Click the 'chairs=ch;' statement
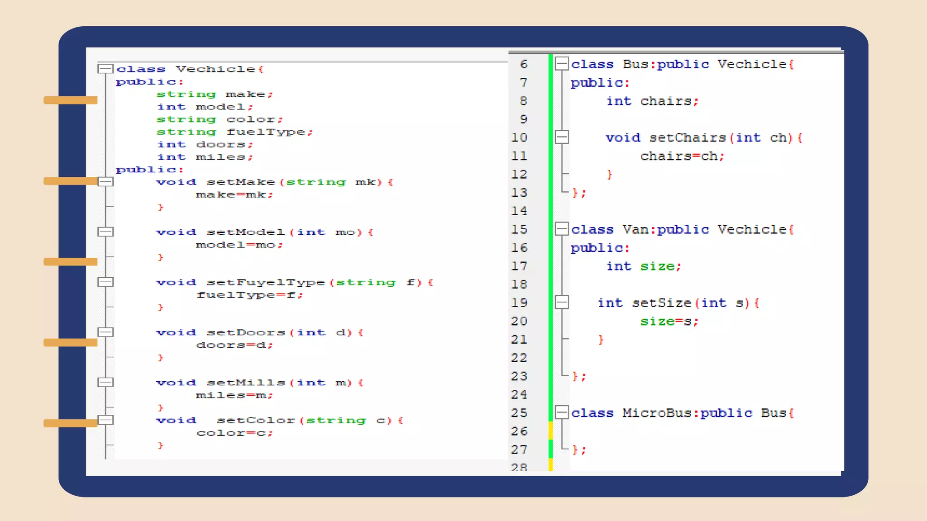This screenshot has width=927, height=521. (x=682, y=156)
